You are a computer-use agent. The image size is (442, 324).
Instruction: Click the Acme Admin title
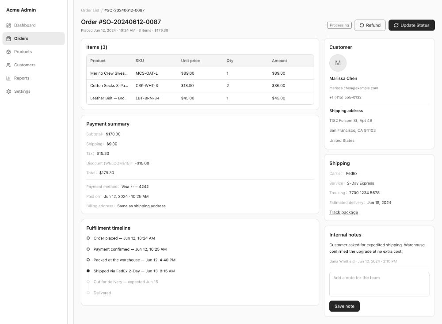coord(21,10)
